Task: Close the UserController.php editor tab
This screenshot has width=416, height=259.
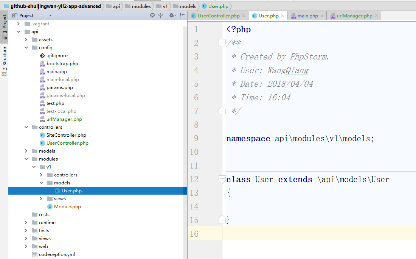Action: pos(244,16)
